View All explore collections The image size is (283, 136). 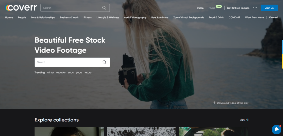244,120
